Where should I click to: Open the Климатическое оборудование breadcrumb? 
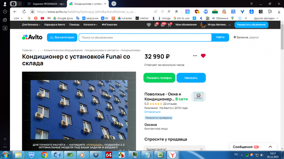(x=63, y=50)
